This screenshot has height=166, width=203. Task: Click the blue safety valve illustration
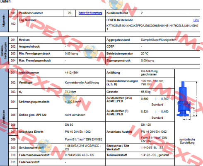184,99
